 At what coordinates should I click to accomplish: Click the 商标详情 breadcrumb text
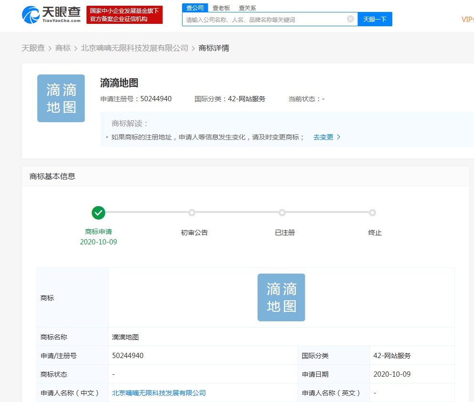[x=214, y=48]
